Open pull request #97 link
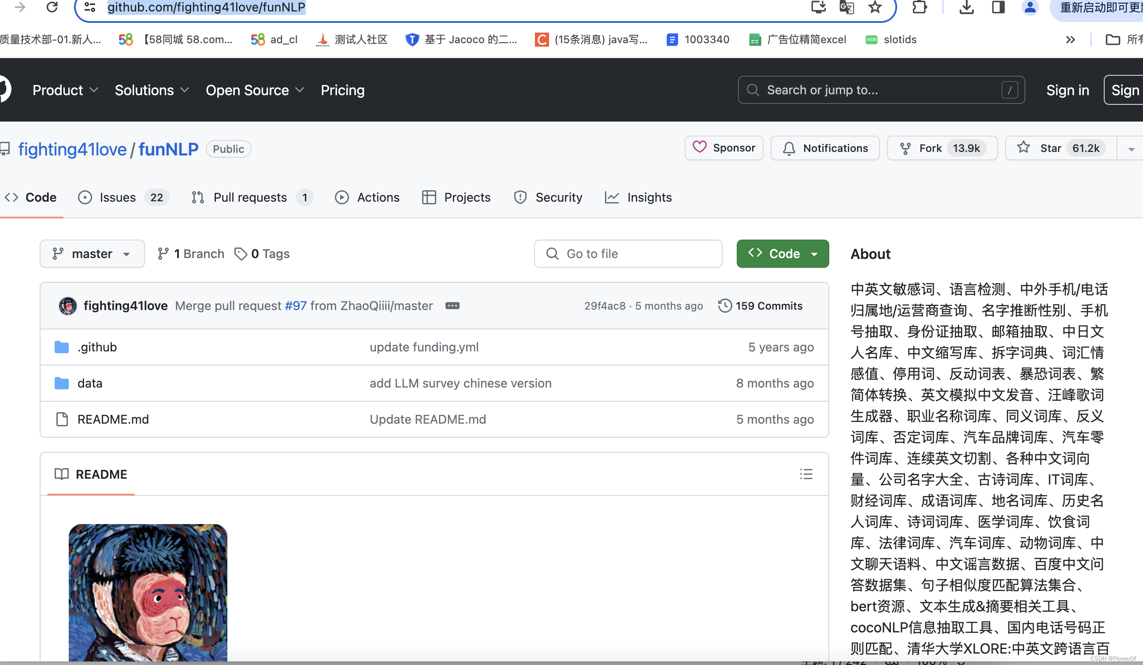This screenshot has width=1143, height=665. click(295, 306)
